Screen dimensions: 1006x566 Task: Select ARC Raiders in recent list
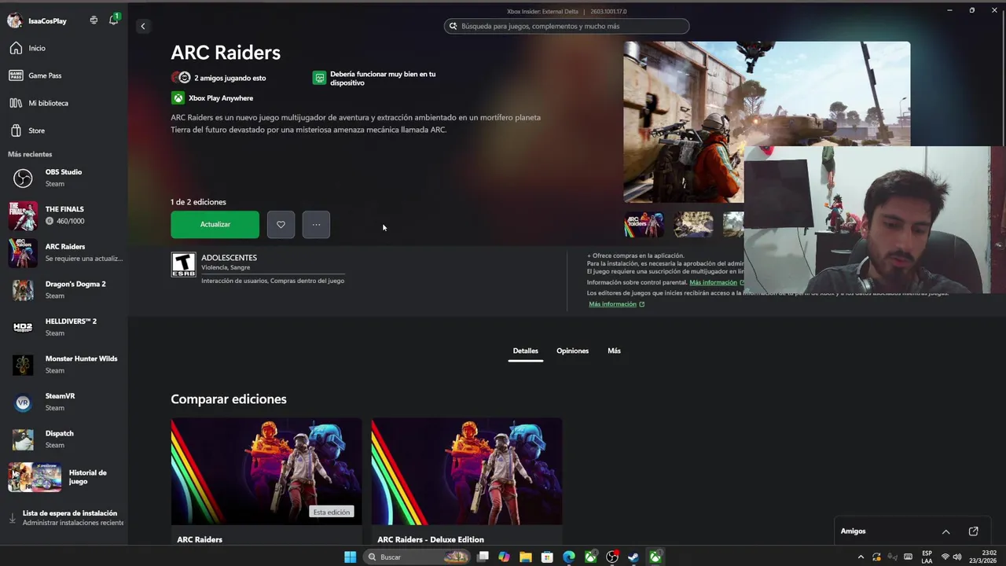coord(64,252)
